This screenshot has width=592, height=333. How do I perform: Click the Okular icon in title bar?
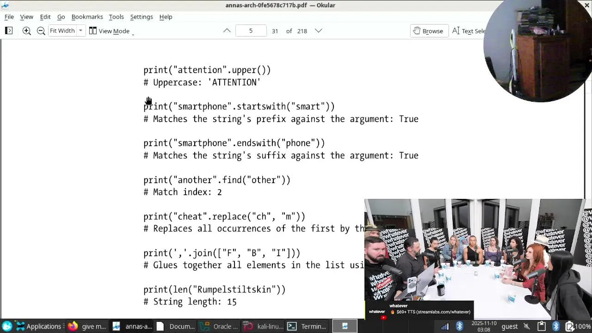click(x=5, y=5)
